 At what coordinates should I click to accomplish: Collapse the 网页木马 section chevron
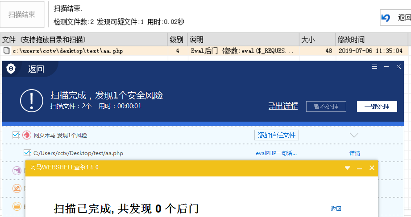coord(354,135)
